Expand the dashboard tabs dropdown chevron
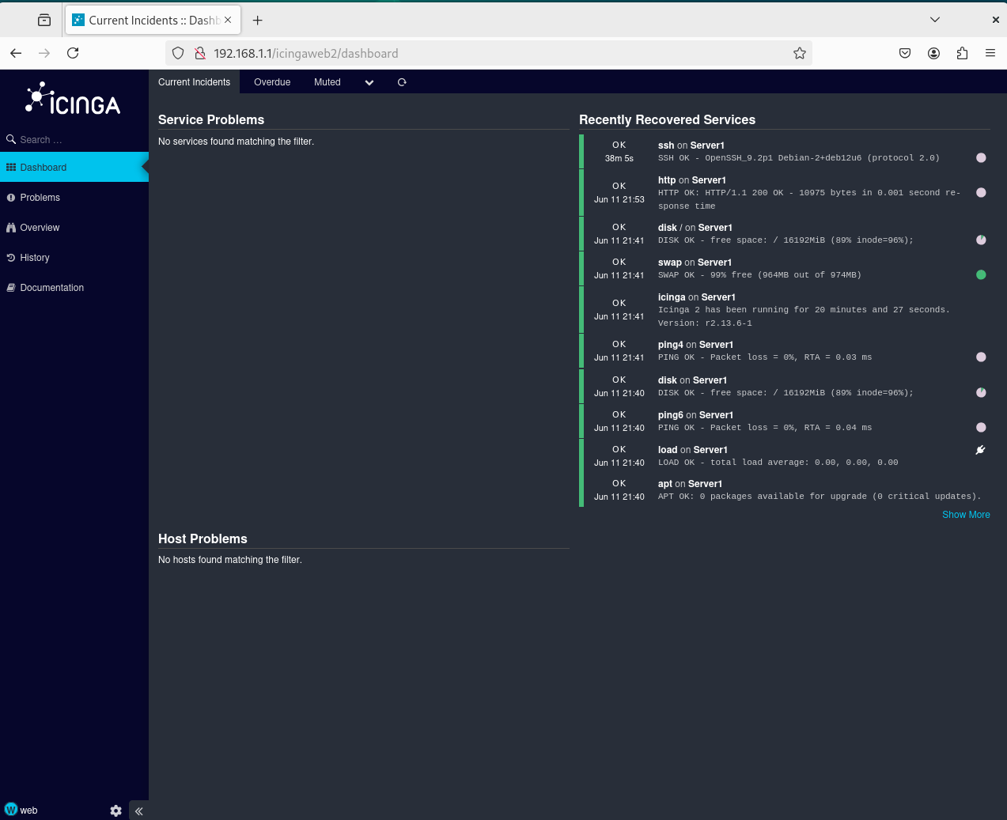 coord(369,82)
